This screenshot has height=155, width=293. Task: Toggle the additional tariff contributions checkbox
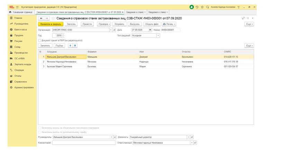(39, 132)
